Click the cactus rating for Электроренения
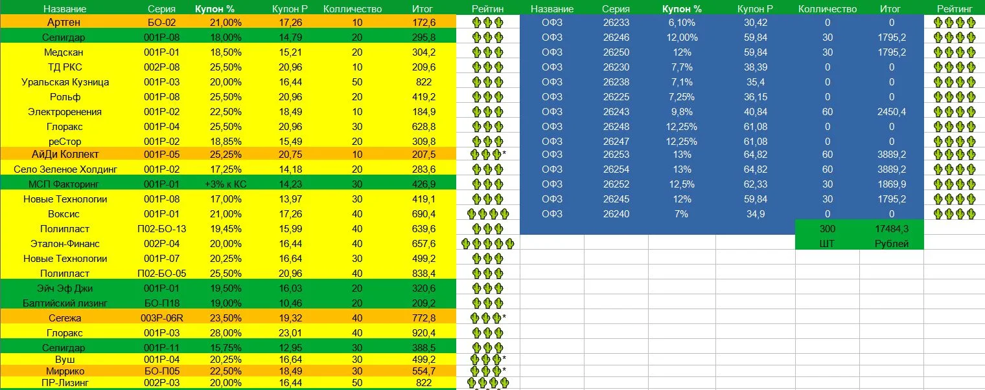Screen dimensions: 985x390 pos(487,112)
